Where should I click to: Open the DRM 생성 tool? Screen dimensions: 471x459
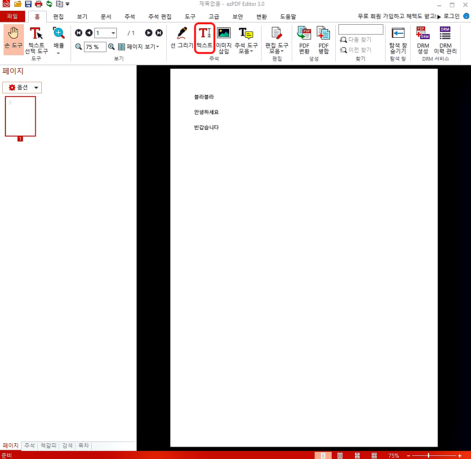point(422,40)
